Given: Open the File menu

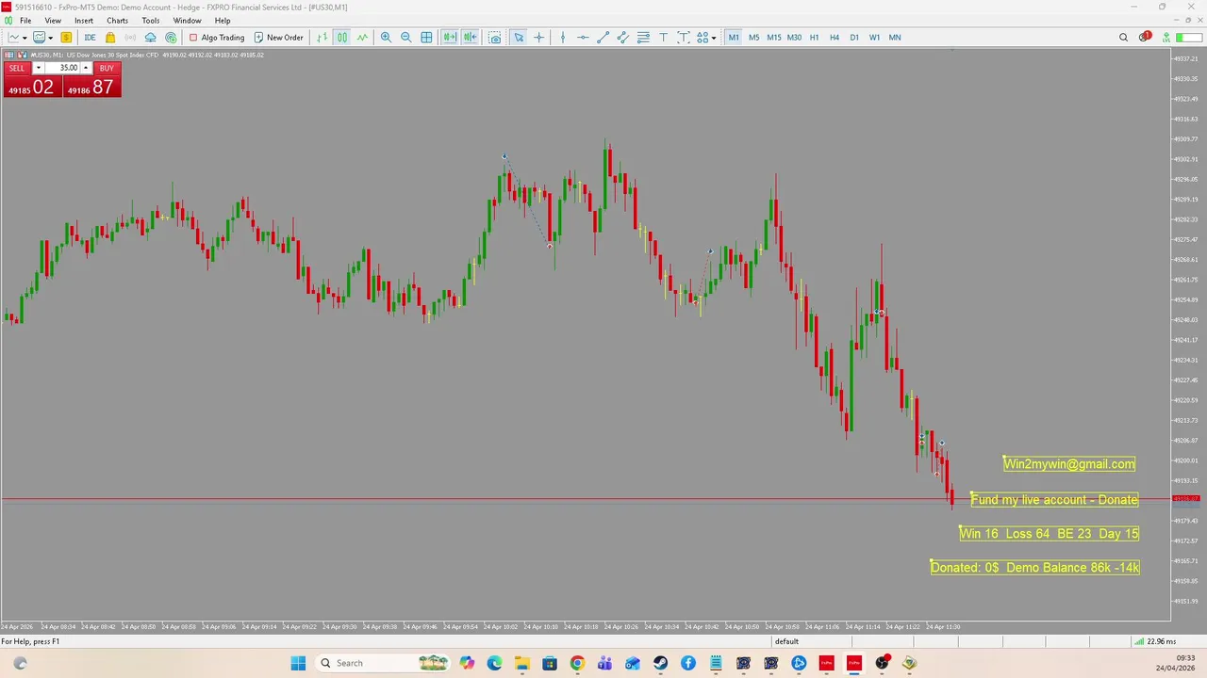Looking at the screenshot, I should click(25, 21).
